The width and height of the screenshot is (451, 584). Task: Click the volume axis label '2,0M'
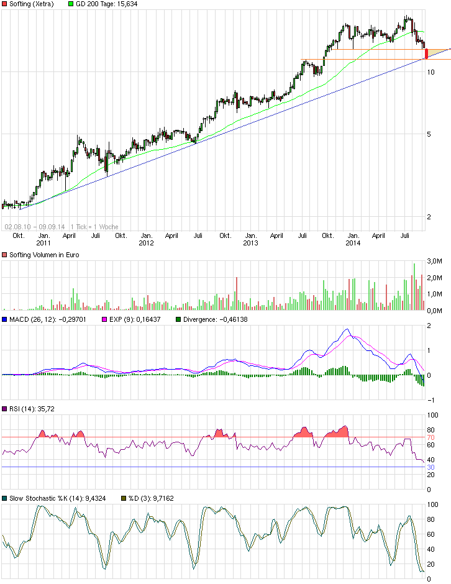[435, 278]
